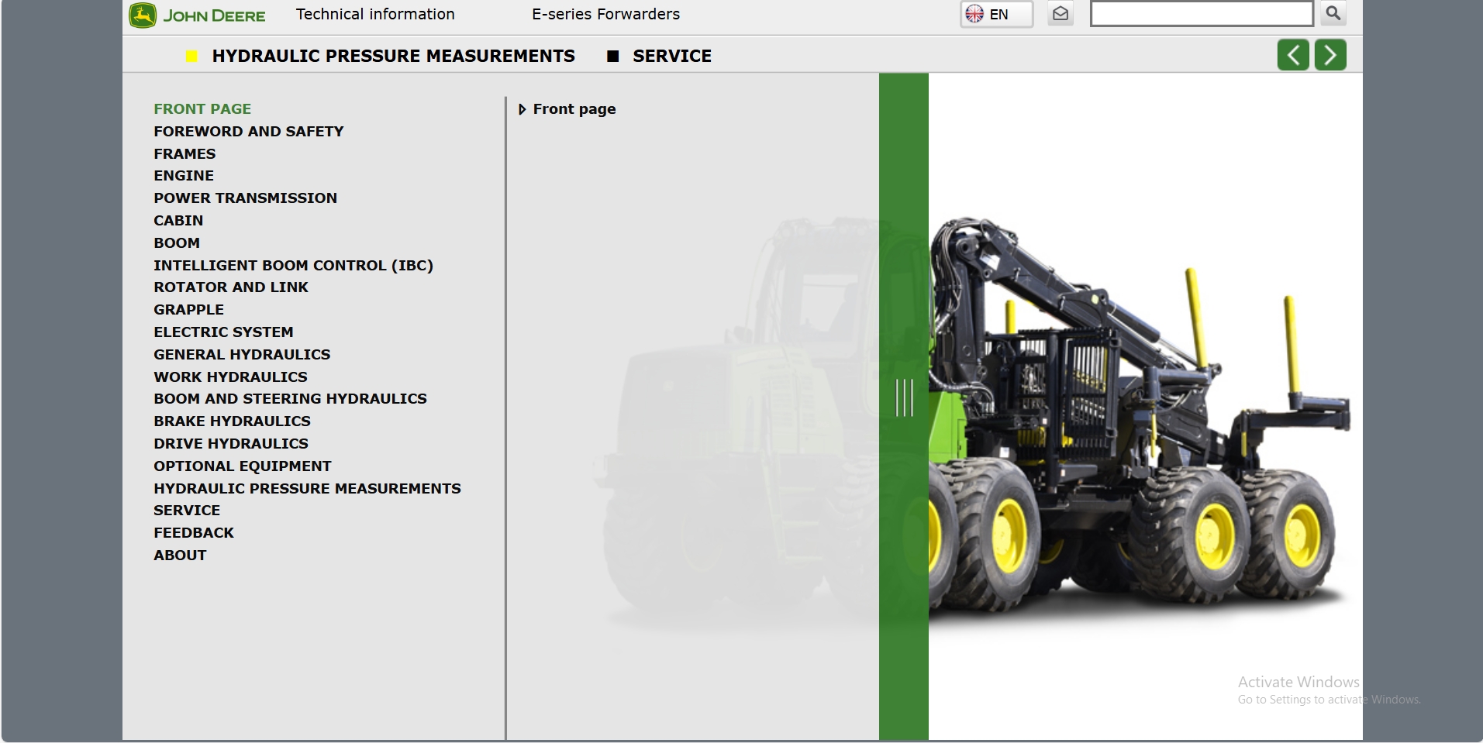This screenshot has width=1483, height=743.
Task: Click the magnifier search button
Action: pyautogui.click(x=1333, y=13)
